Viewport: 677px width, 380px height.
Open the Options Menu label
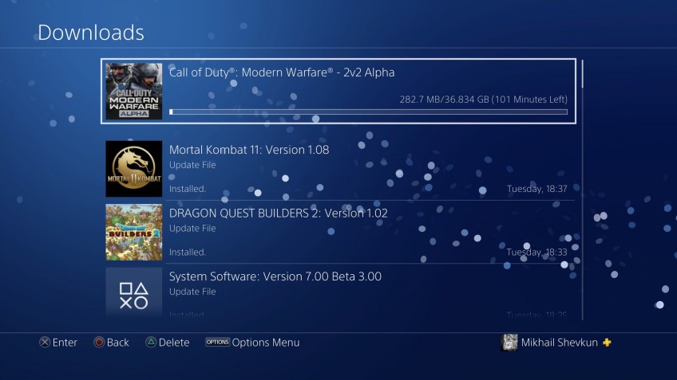(266, 343)
